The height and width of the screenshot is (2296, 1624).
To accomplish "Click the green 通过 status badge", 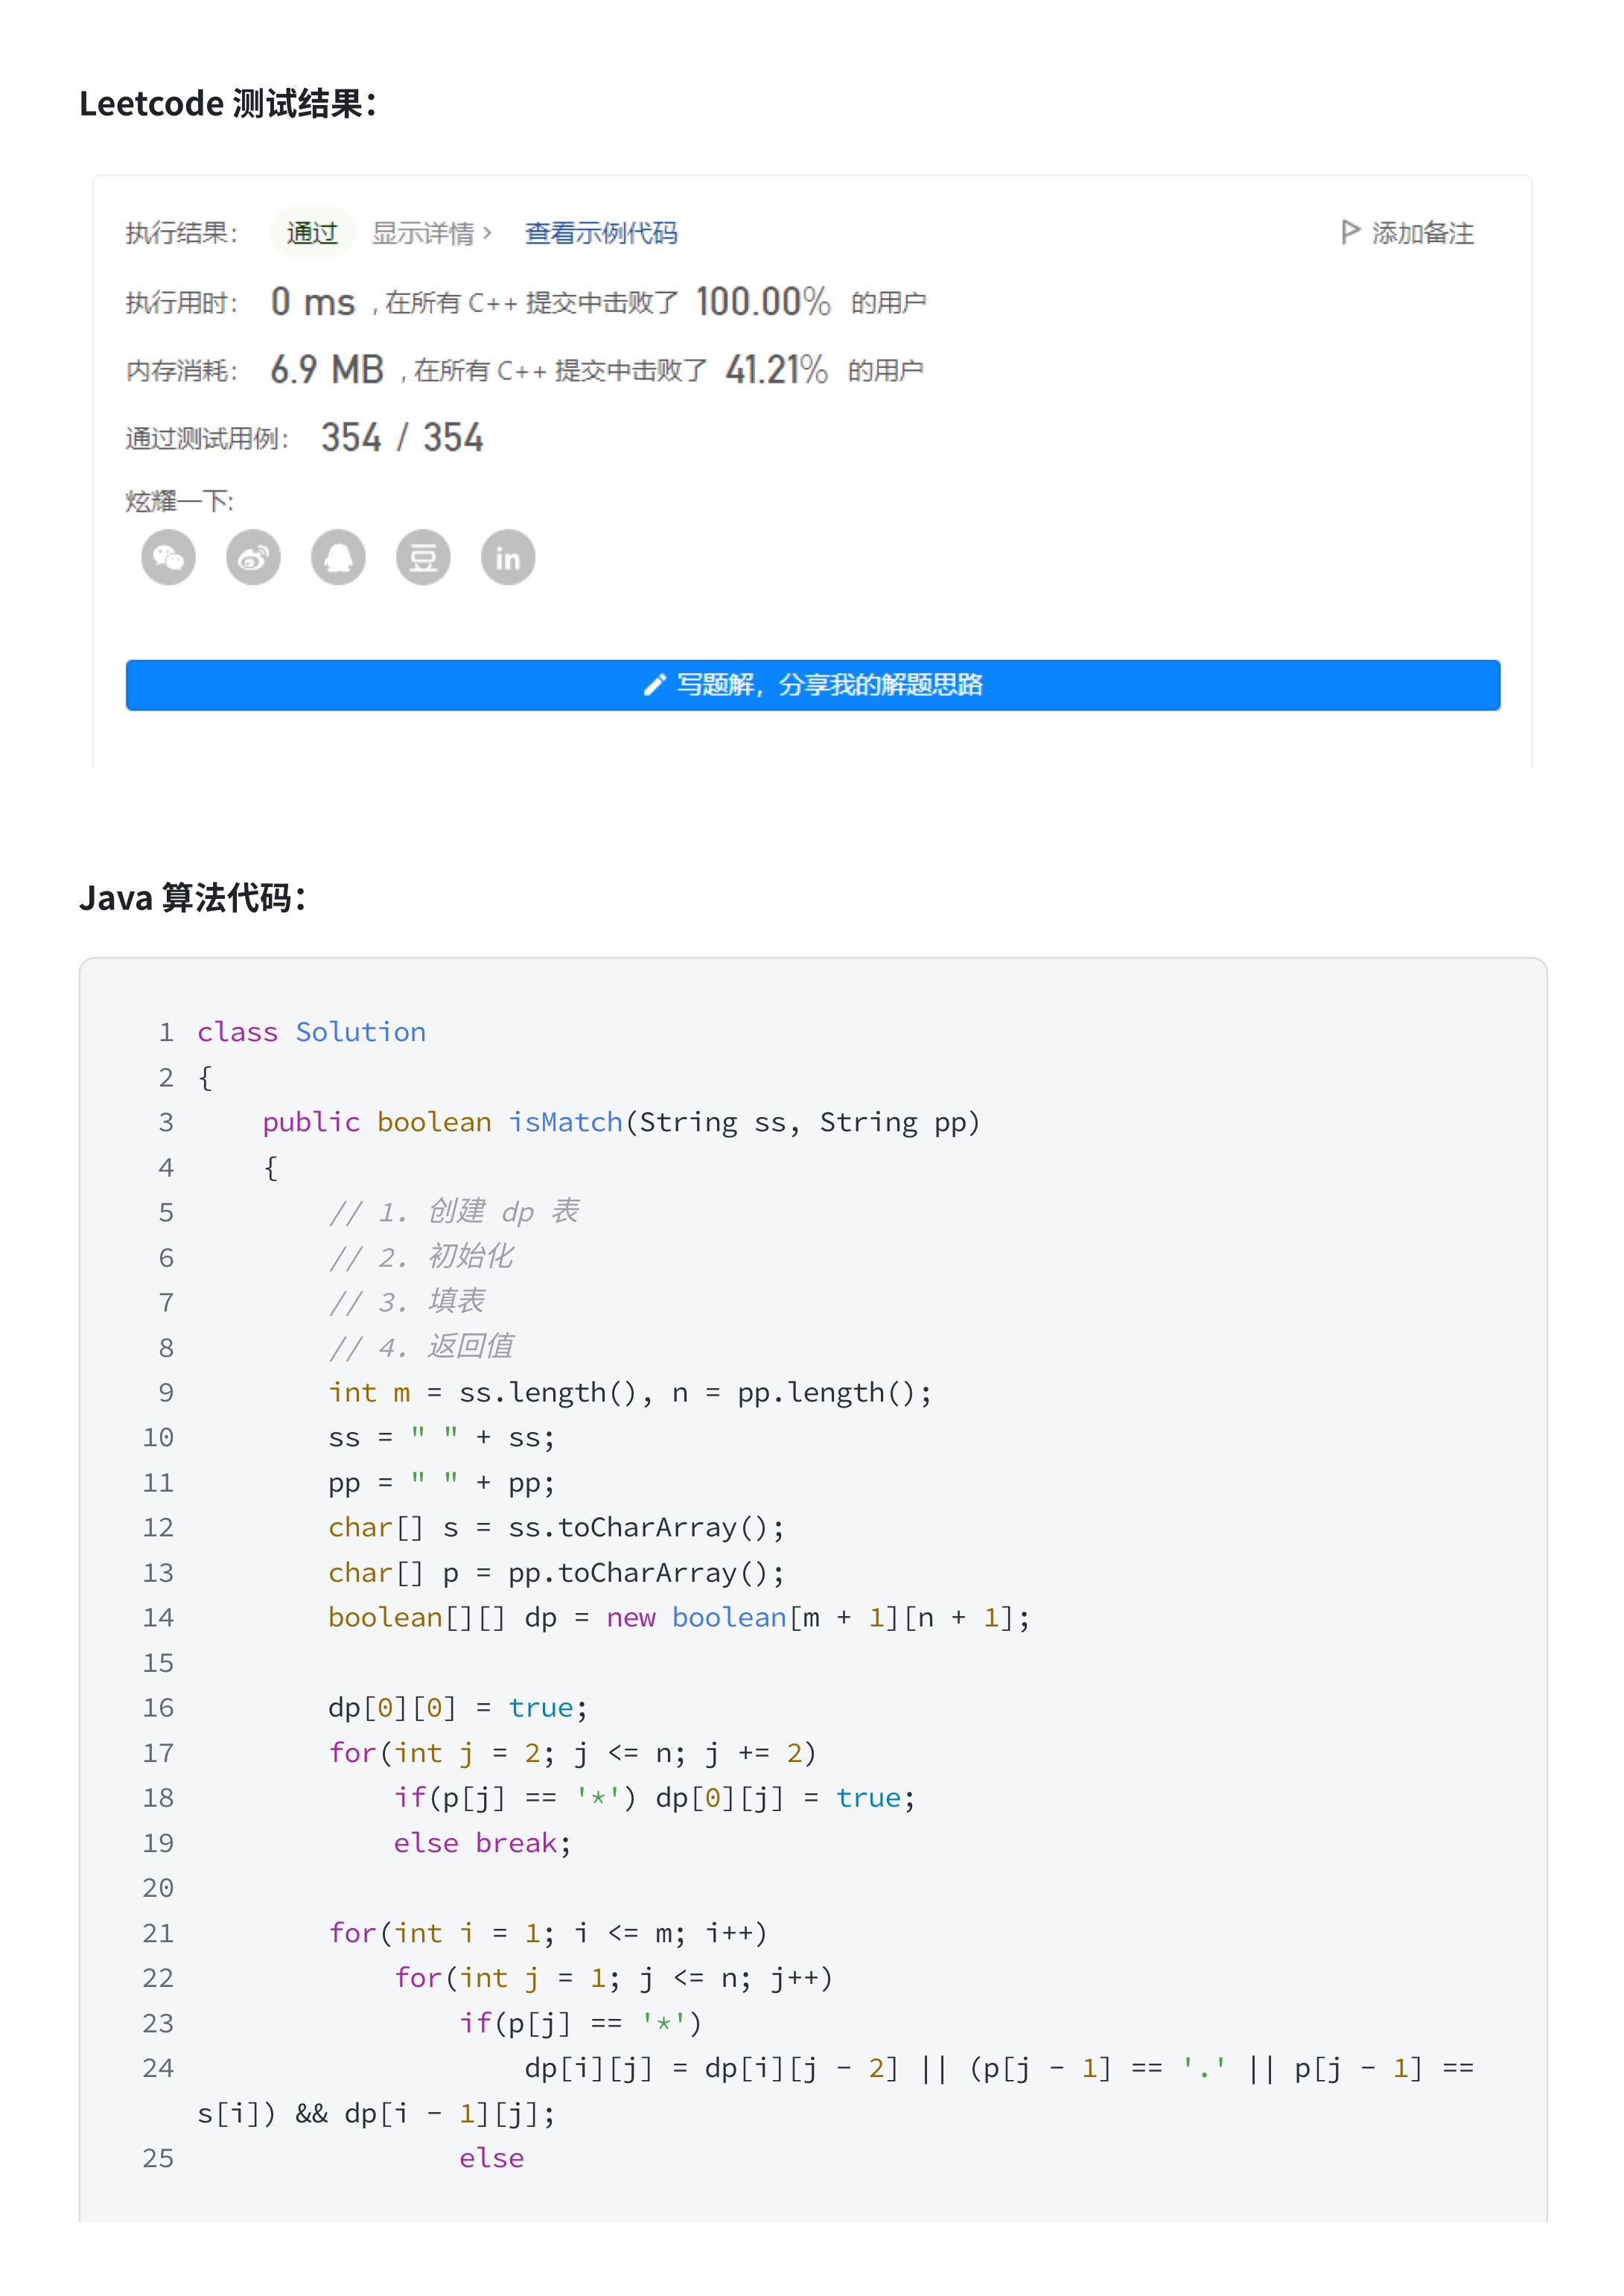I will point(312,233).
